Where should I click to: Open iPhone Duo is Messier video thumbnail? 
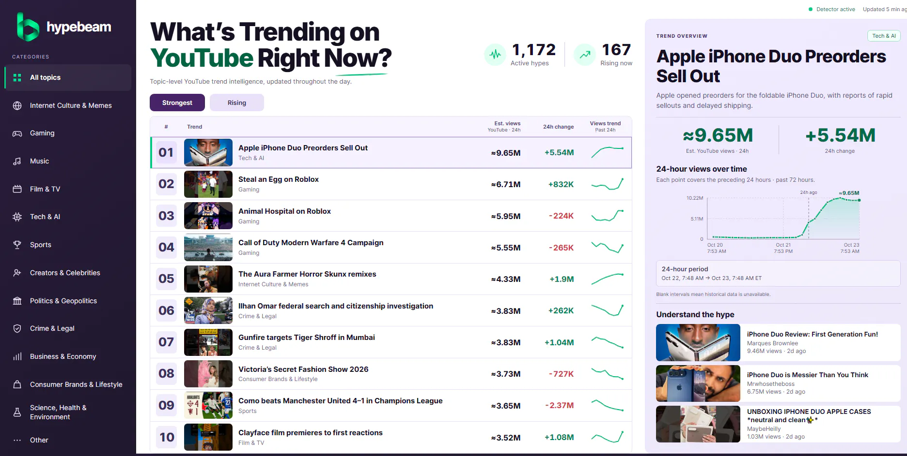click(x=698, y=383)
